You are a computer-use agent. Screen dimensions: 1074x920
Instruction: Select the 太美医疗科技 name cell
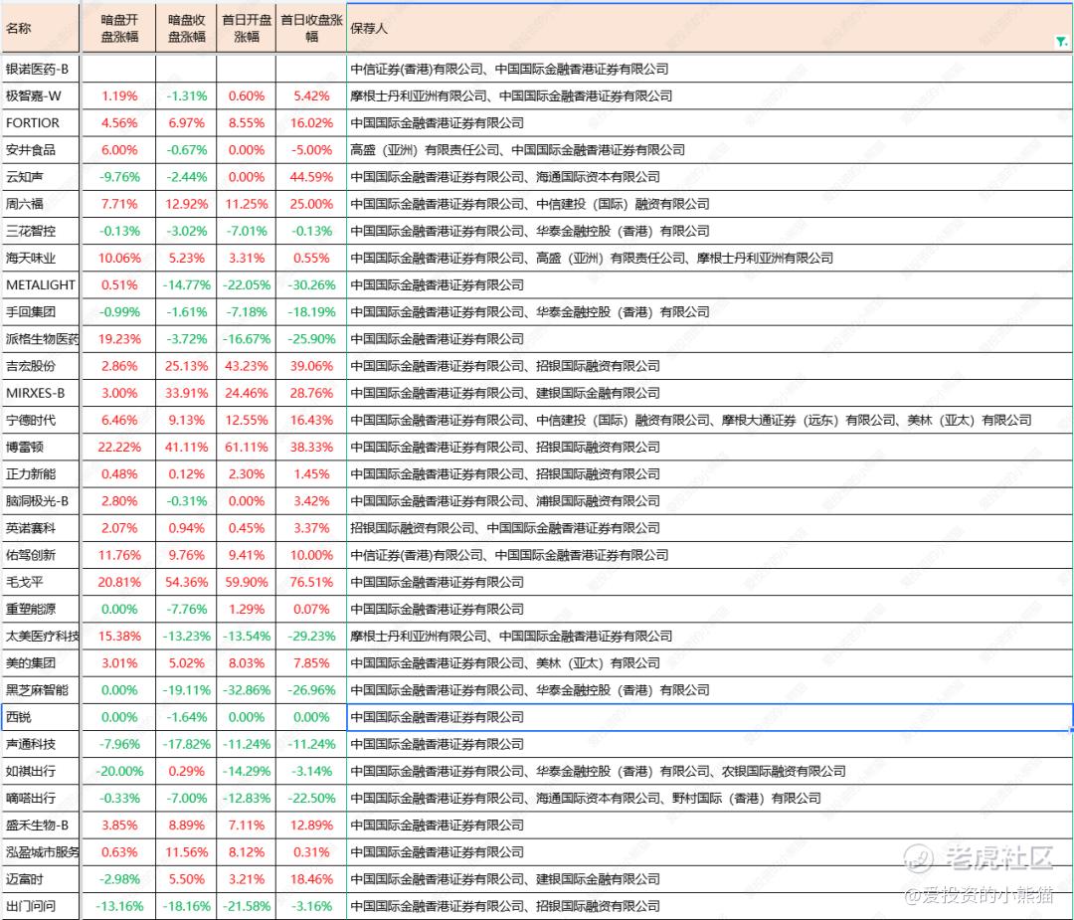click(41, 637)
